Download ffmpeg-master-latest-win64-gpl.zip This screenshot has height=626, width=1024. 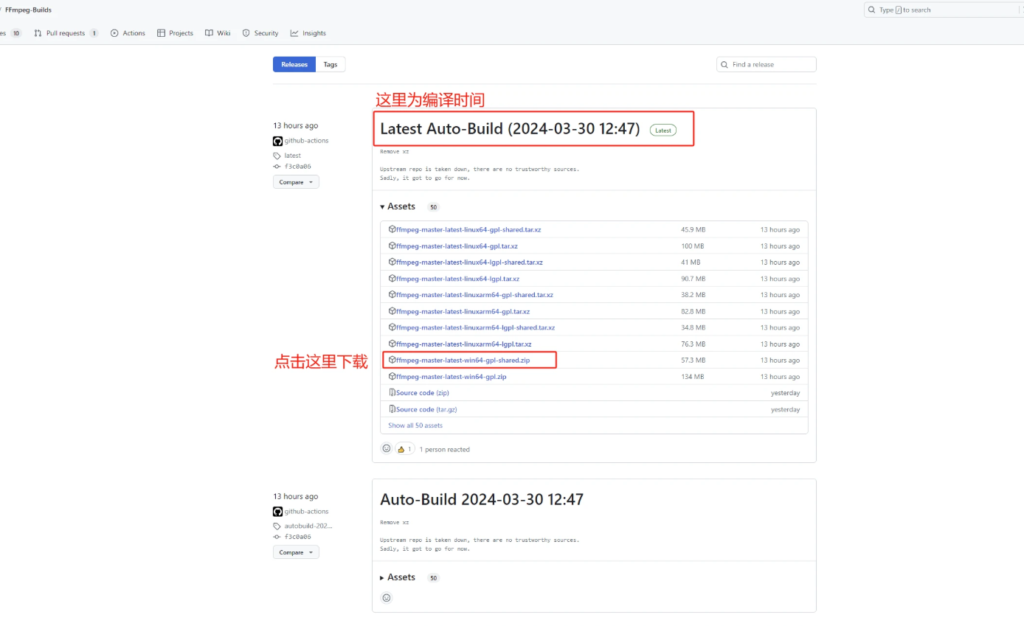pos(451,377)
